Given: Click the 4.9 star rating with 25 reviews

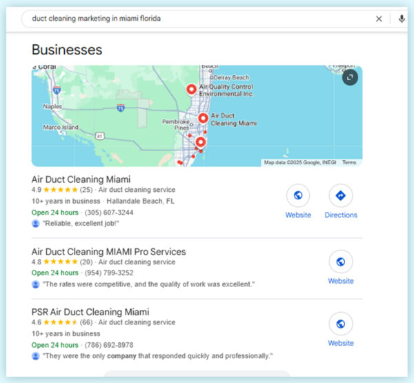Looking at the screenshot, I should 62,190.
